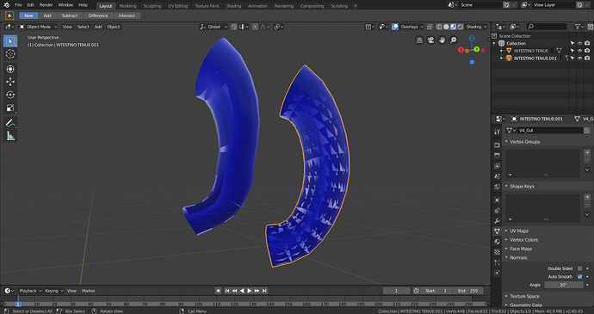Expand the Face Maps panel
The width and height of the screenshot is (594, 314).
click(x=506, y=249)
